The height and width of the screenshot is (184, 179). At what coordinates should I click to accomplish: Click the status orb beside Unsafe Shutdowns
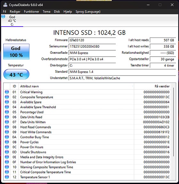click(7, 152)
